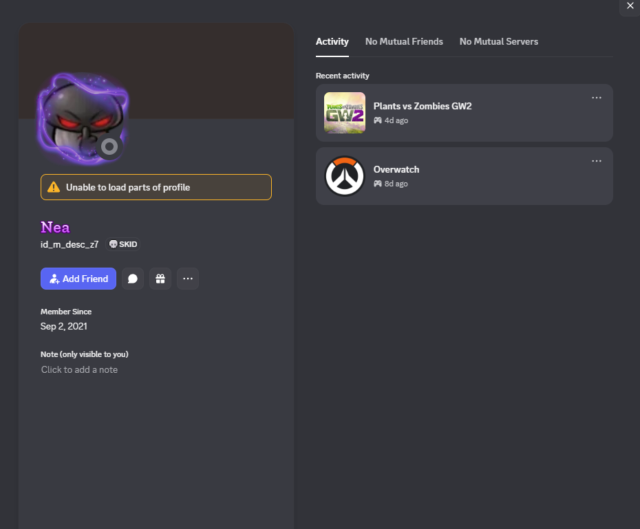
Task: Click the offline status indicator on avatar
Action: click(x=109, y=147)
